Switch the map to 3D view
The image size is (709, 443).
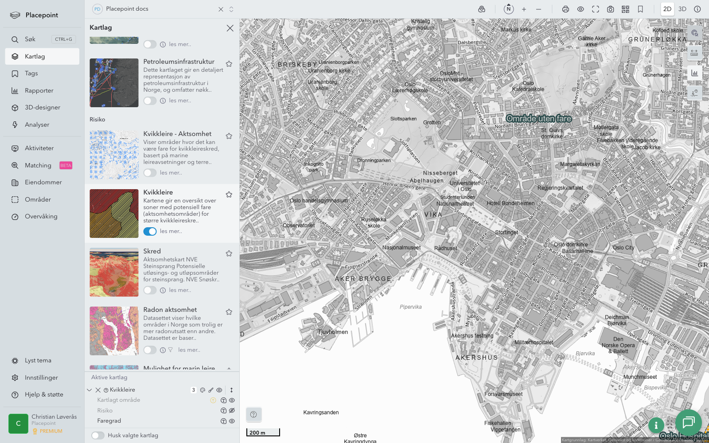click(x=682, y=9)
